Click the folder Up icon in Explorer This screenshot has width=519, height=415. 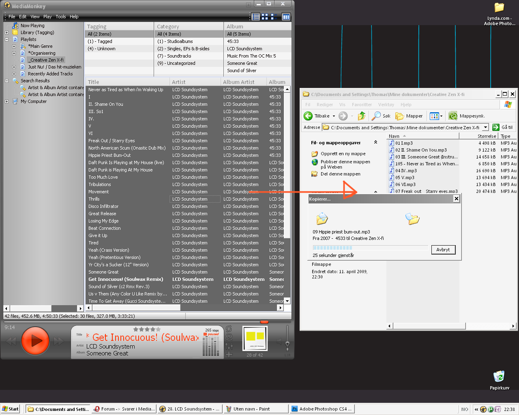coord(362,116)
